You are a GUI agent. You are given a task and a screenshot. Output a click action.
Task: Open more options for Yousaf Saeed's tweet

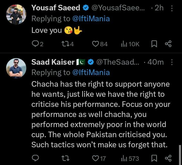point(172,8)
